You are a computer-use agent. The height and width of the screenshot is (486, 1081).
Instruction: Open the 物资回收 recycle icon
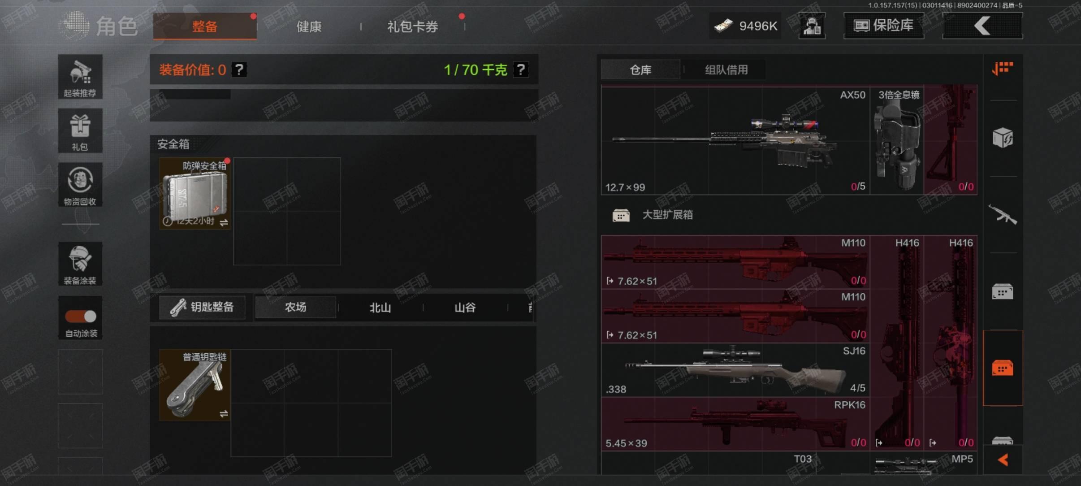point(80,185)
